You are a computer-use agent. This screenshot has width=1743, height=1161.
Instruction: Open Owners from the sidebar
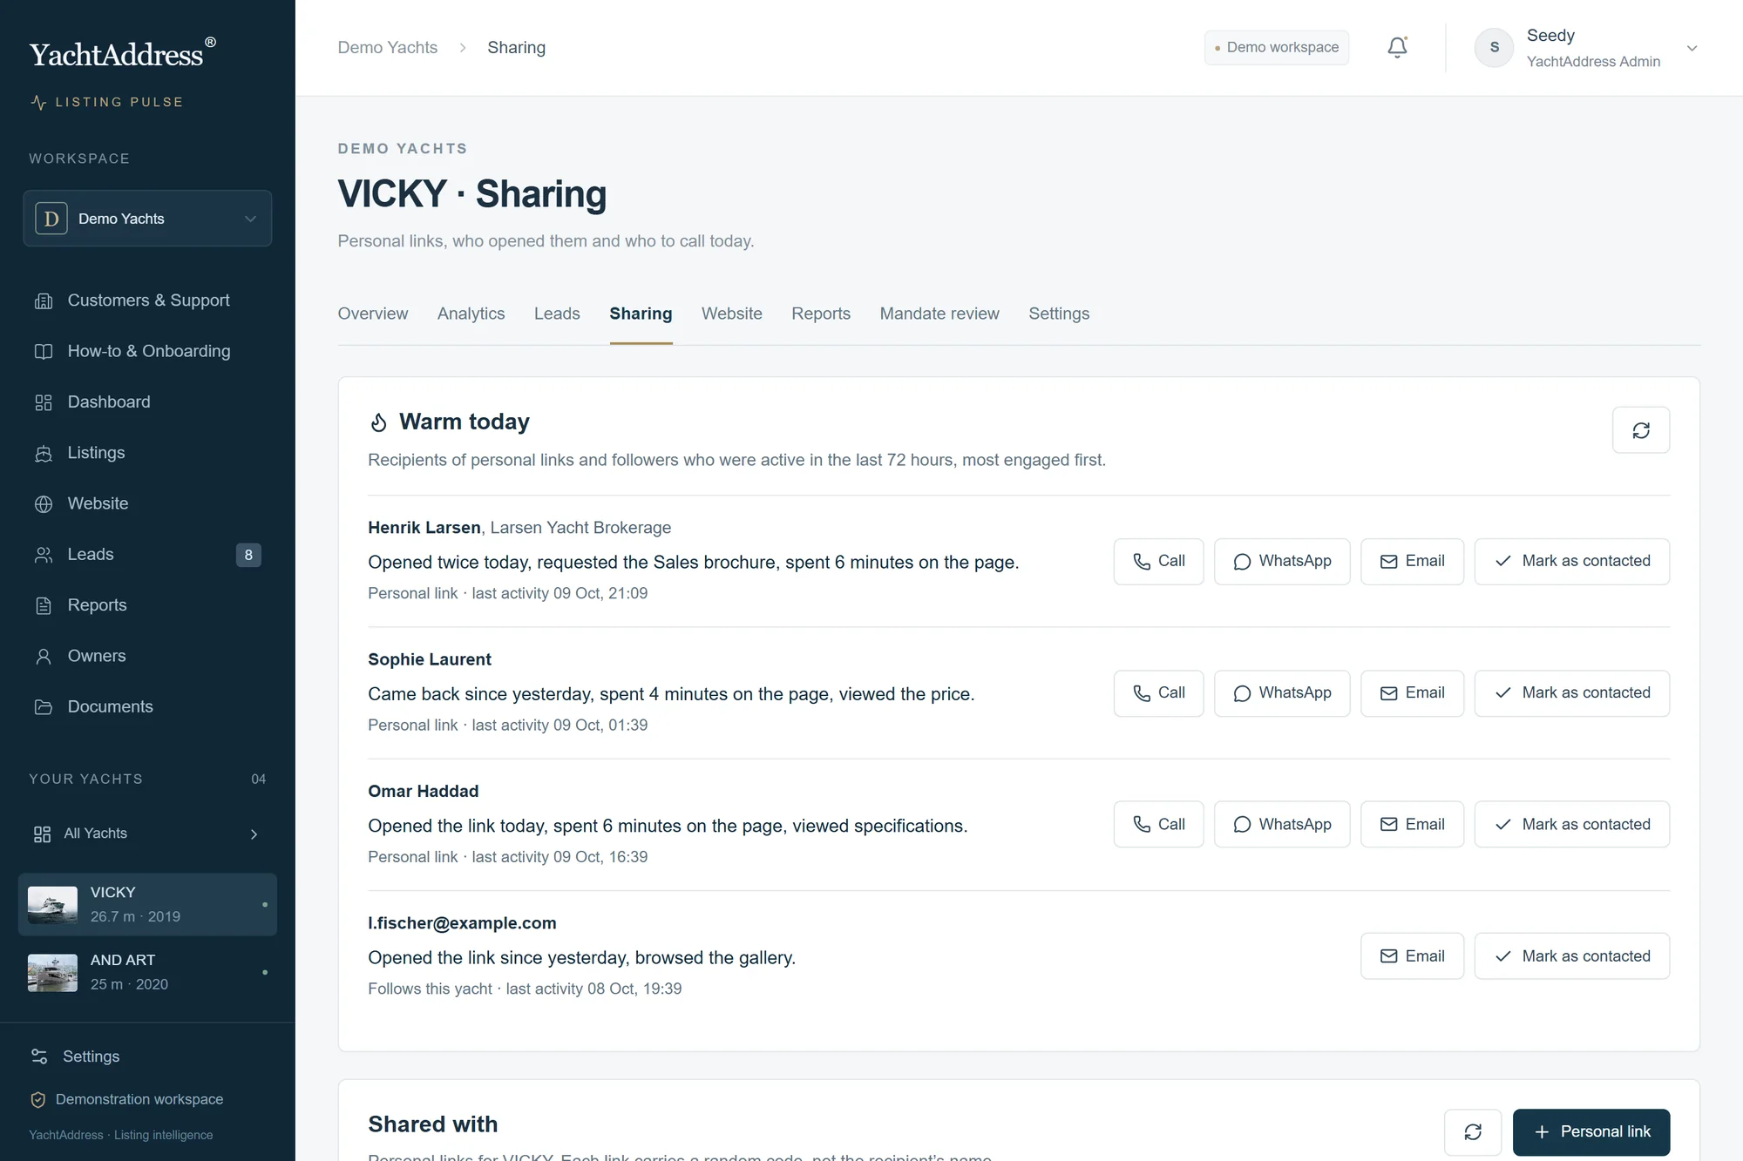(x=147, y=656)
